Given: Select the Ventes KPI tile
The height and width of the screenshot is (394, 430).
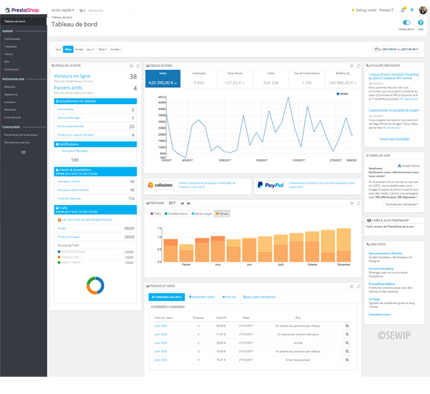Looking at the screenshot, I should [163, 79].
